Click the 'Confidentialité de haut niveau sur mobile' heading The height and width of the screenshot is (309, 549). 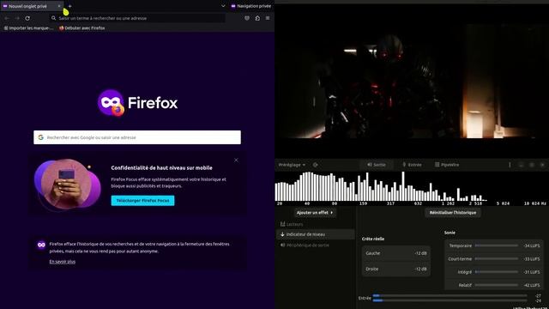[162, 168]
